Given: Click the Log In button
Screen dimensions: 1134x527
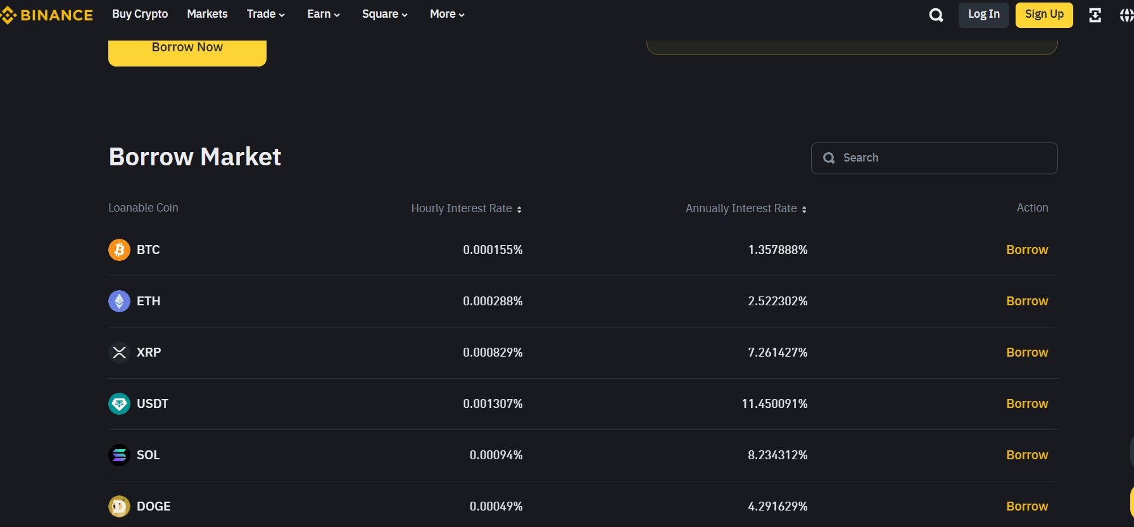Looking at the screenshot, I should pos(983,15).
